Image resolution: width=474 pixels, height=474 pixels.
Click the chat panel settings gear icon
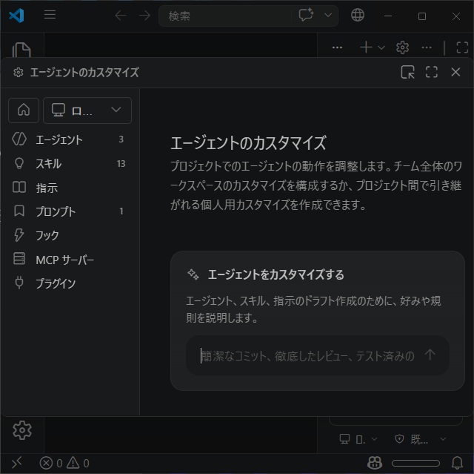pyautogui.click(x=402, y=47)
